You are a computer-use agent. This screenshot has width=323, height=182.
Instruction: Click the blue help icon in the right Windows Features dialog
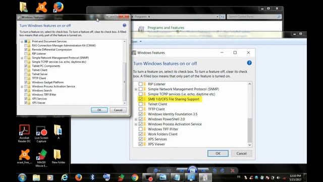pos(249,63)
